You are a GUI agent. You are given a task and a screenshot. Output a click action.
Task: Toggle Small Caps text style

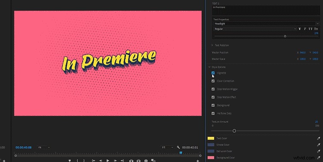pos(316,29)
